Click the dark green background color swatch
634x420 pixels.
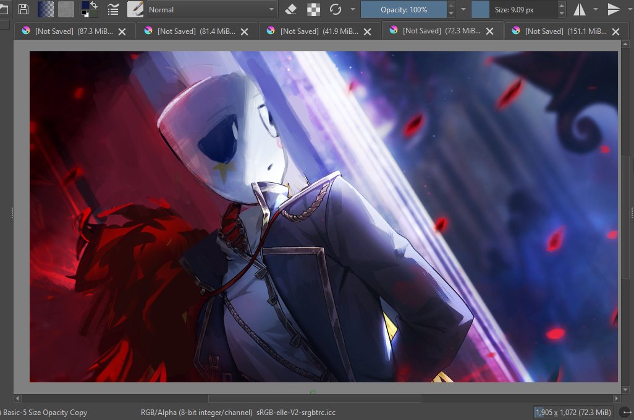point(93,14)
